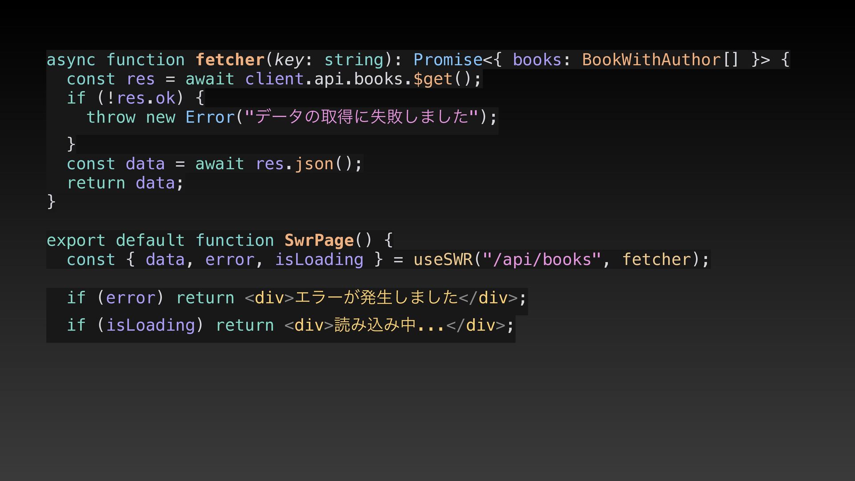Click the '読み込み中...' loading text
This screenshot has width=855, height=481.
(389, 325)
